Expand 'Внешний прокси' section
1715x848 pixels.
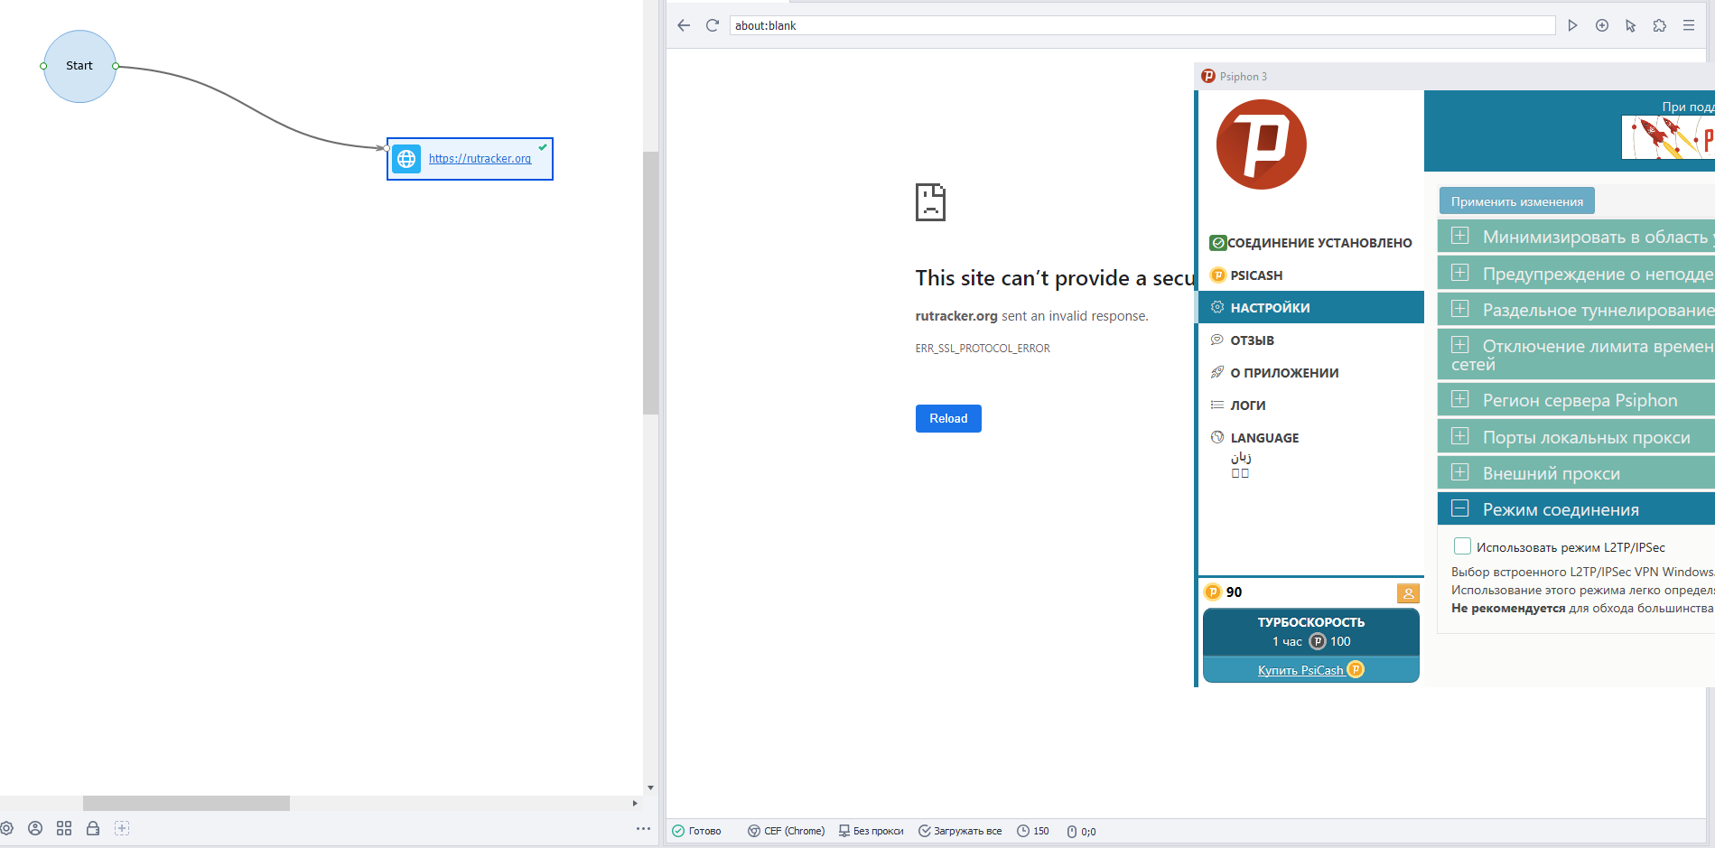[x=1576, y=473]
